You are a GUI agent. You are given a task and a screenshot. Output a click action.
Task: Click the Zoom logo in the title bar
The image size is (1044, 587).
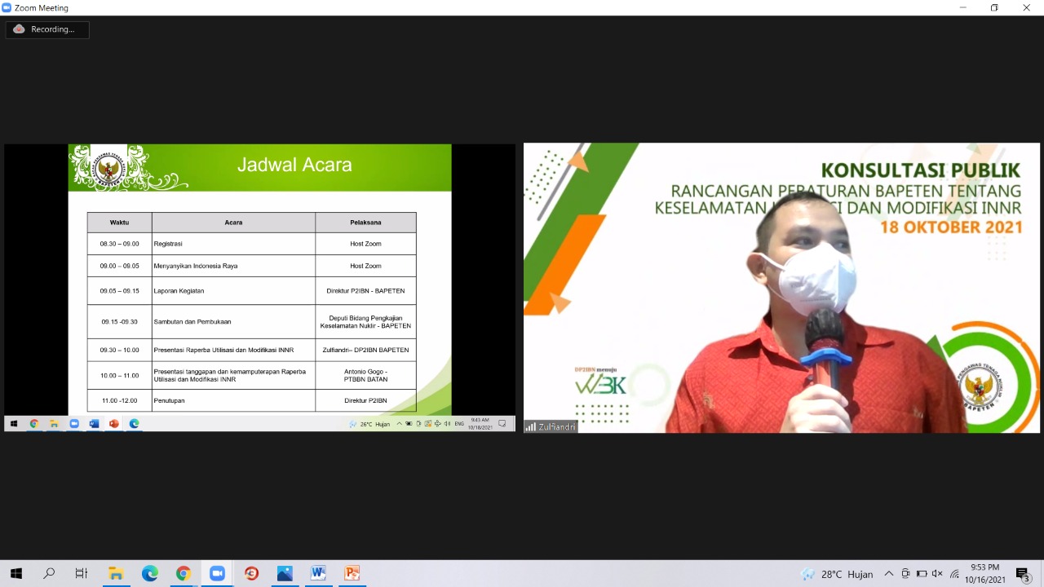tap(7, 7)
